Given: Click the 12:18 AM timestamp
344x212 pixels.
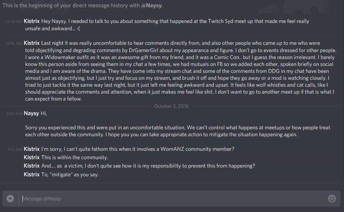Looking at the screenshot, I should click(14, 21).
